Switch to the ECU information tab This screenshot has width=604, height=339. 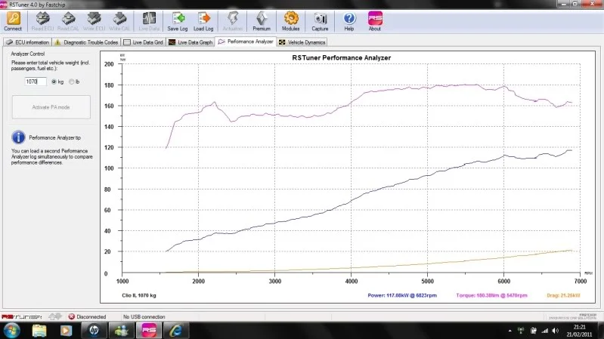(27, 42)
